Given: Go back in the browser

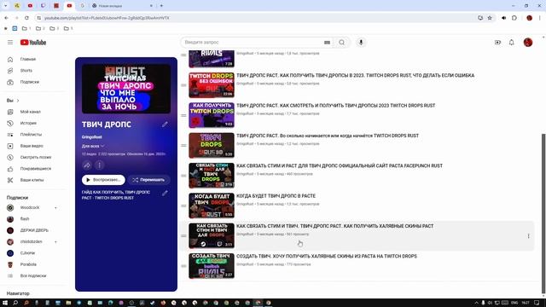Looking at the screenshot, I should click(6, 18).
